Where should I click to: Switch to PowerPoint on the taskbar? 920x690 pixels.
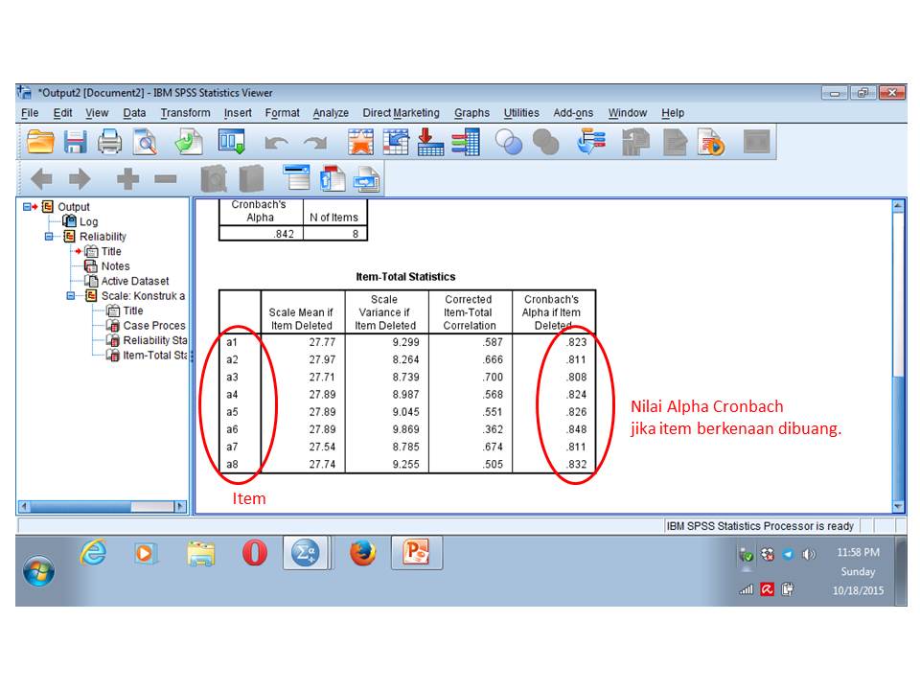pos(417,553)
